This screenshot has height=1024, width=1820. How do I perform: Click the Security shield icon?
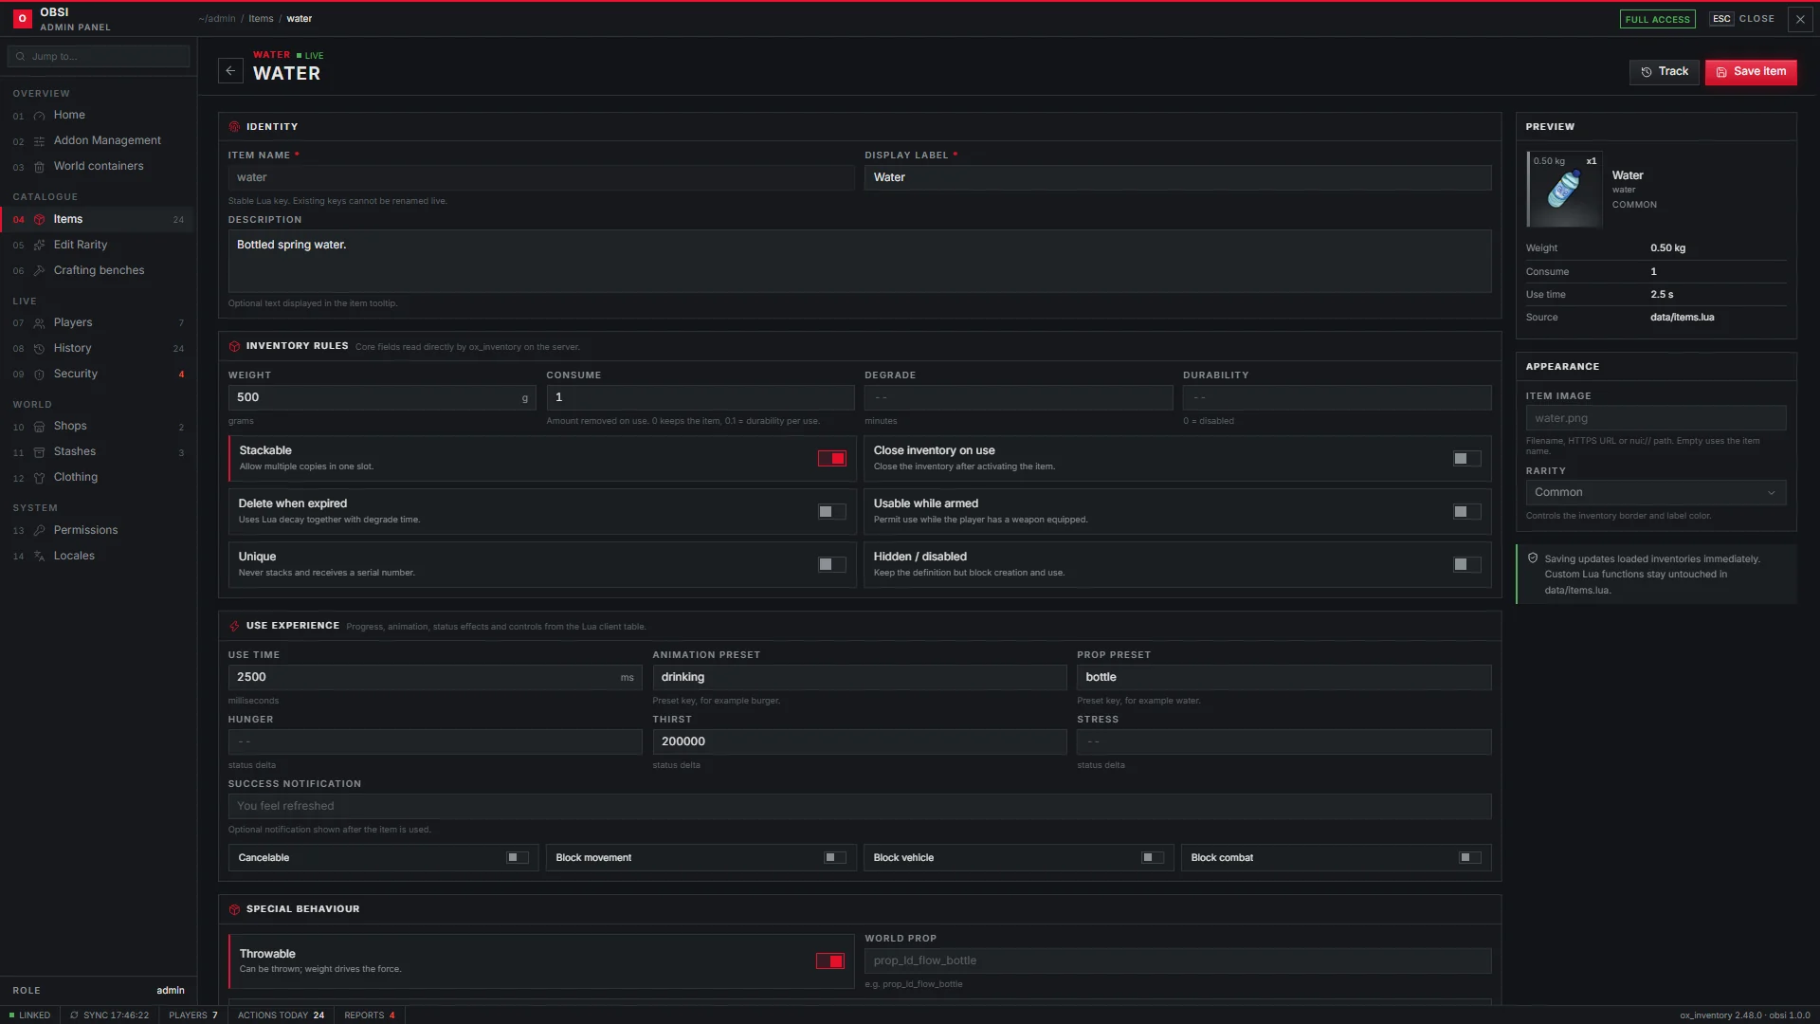pyautogui.click(x=39, y=375)
